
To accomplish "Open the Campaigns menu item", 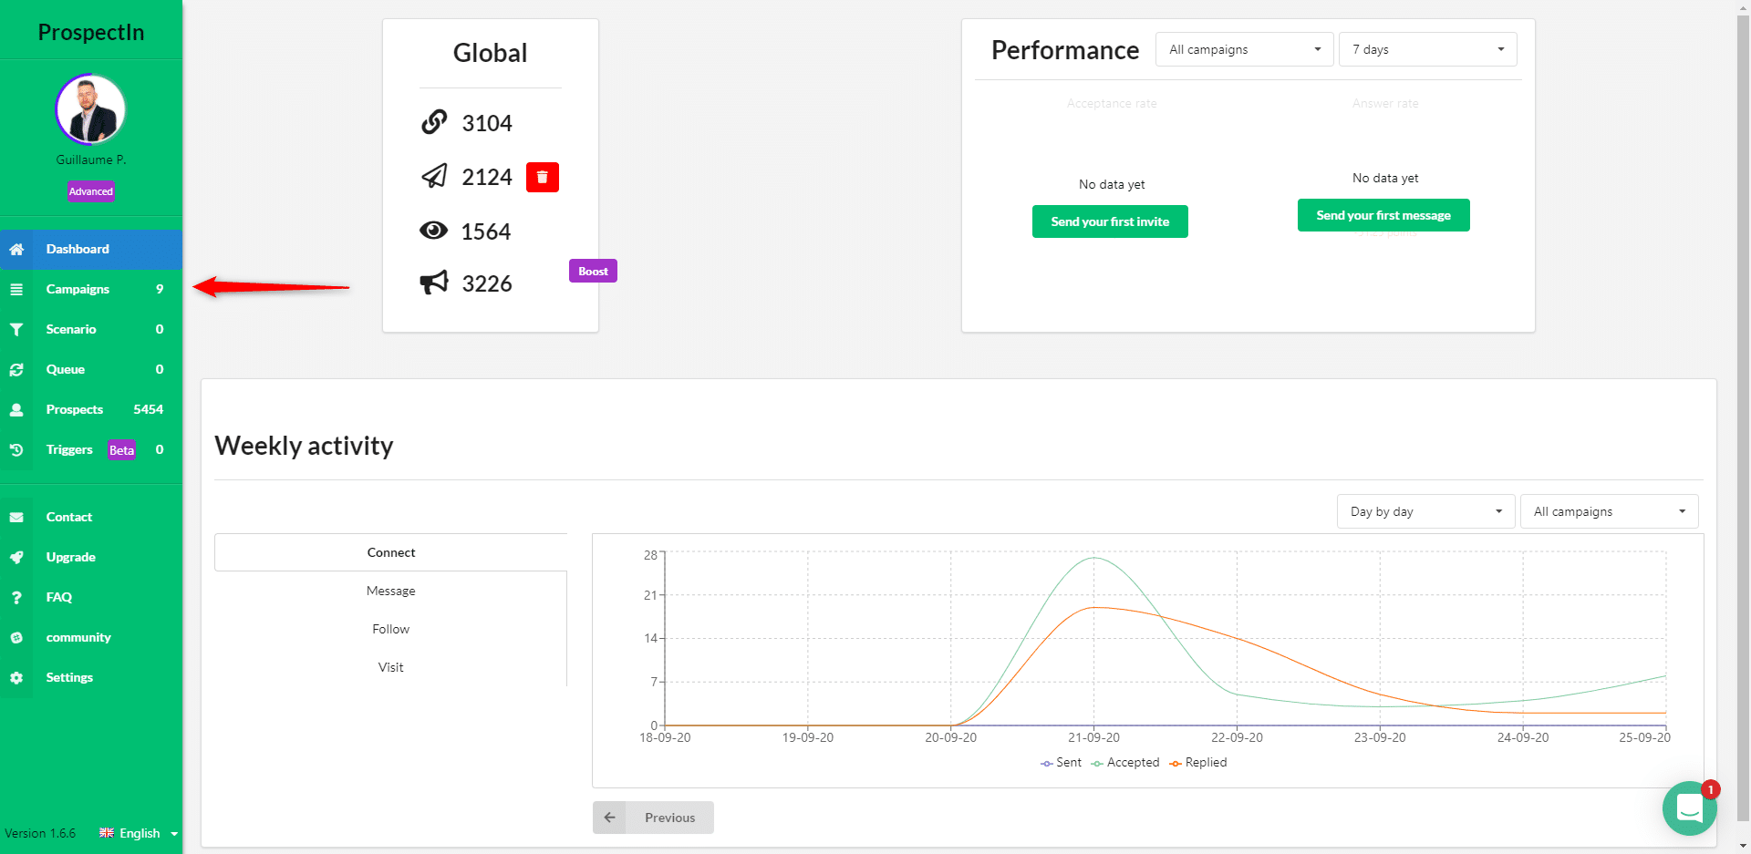I will click(x=91, y=289).
